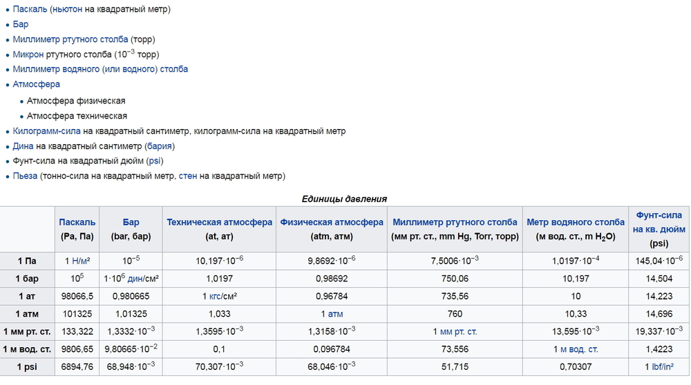The height and width of the screenshot is (385, 691).
Task: Open the Пьеза link
Action: click(25, 176)
